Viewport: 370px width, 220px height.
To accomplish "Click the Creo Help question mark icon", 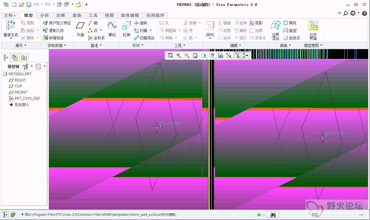I will [364, 13].
